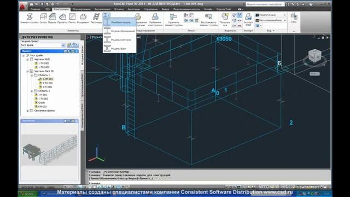350x197 pixels.
Task: Switch to the Аннотации ribbon tab
Action: coord(133,9)
